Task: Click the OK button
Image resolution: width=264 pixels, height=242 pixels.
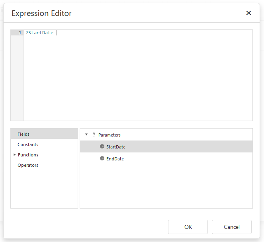Action: [188, 227]
